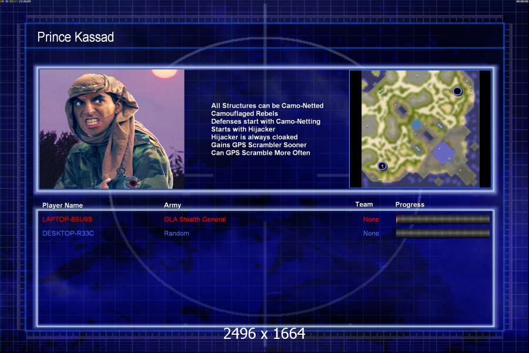Click DESKTOP-R33C loading progress bar
Image resolution: width=529 pixels, height=353 pixels.
pos(443,233)
